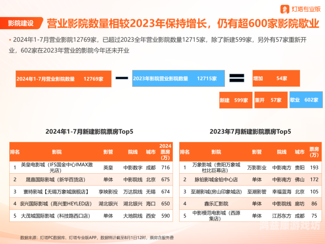Click the 幸福蓝海 cell
Viewport: 325px width, 244px height.
click(282, 192)
